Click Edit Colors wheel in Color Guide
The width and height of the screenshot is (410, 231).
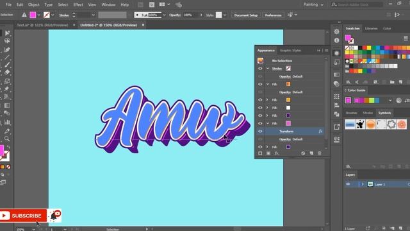pyautogui.click(x=398, y=100)
